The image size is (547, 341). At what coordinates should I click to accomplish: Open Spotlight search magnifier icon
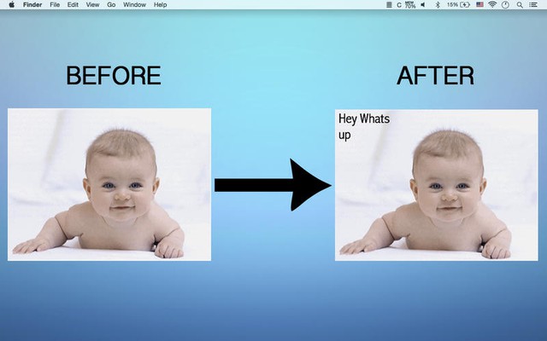520,4
